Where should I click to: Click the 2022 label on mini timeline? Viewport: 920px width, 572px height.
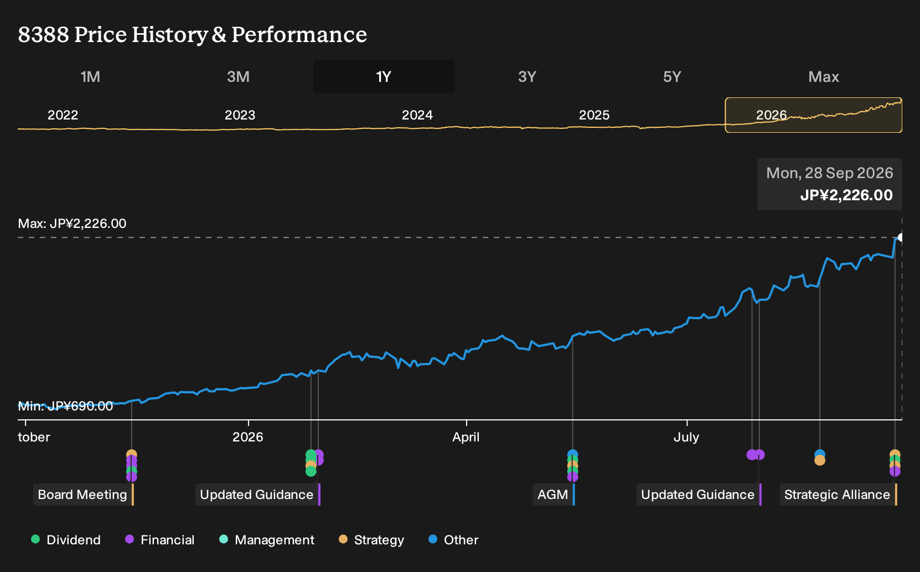pyautogui.click(x=63, y=115)
